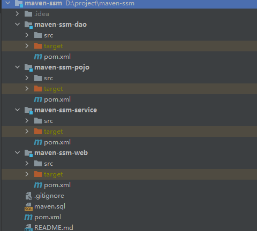Click the README.md markdown file icon
Viewport: 257px width, 231px height.
(x=28, y=228)
